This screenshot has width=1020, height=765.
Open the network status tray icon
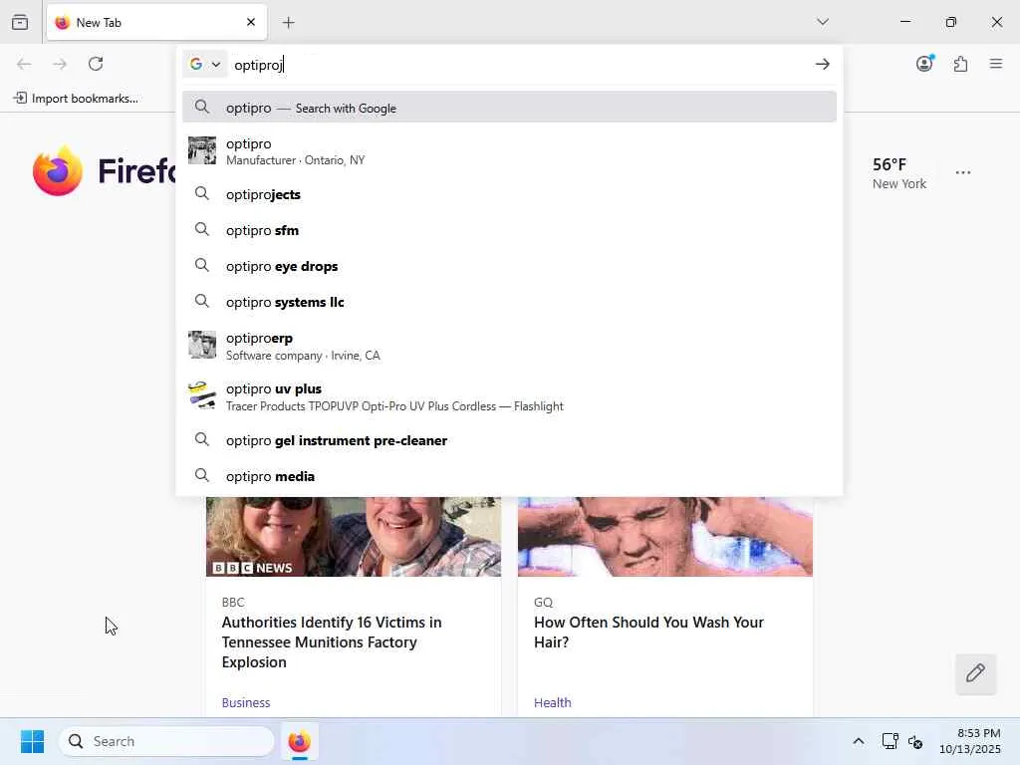(x=890, y=741)
